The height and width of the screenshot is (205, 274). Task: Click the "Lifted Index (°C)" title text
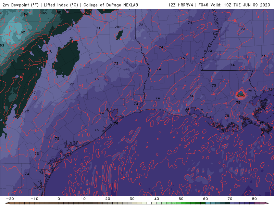(x=61, y=5)
